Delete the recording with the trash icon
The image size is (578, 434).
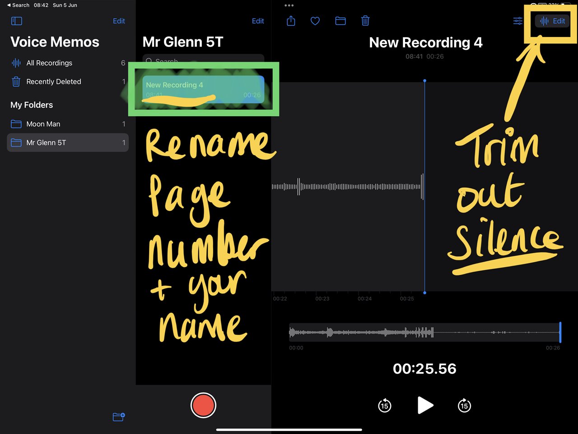[365, 21]
